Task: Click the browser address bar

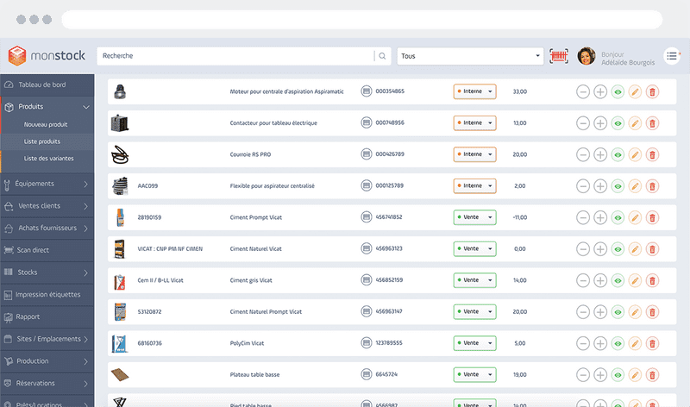Action: (x=361, y=19)
